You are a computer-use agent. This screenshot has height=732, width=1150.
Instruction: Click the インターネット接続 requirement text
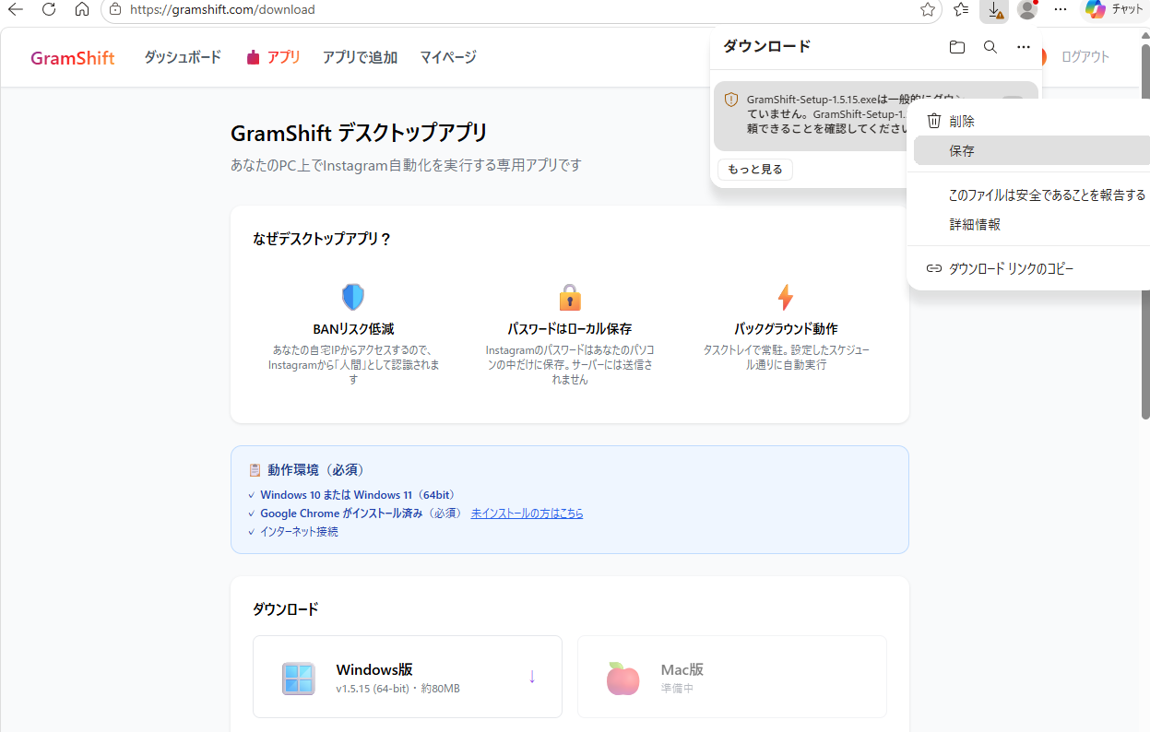click(x=299, y=531)
